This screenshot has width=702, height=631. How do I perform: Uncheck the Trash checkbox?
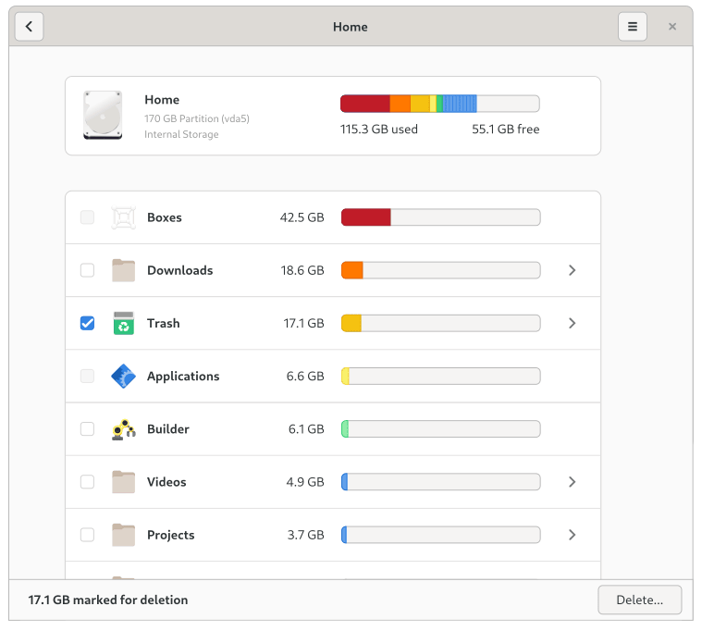[x=87, y=323]
